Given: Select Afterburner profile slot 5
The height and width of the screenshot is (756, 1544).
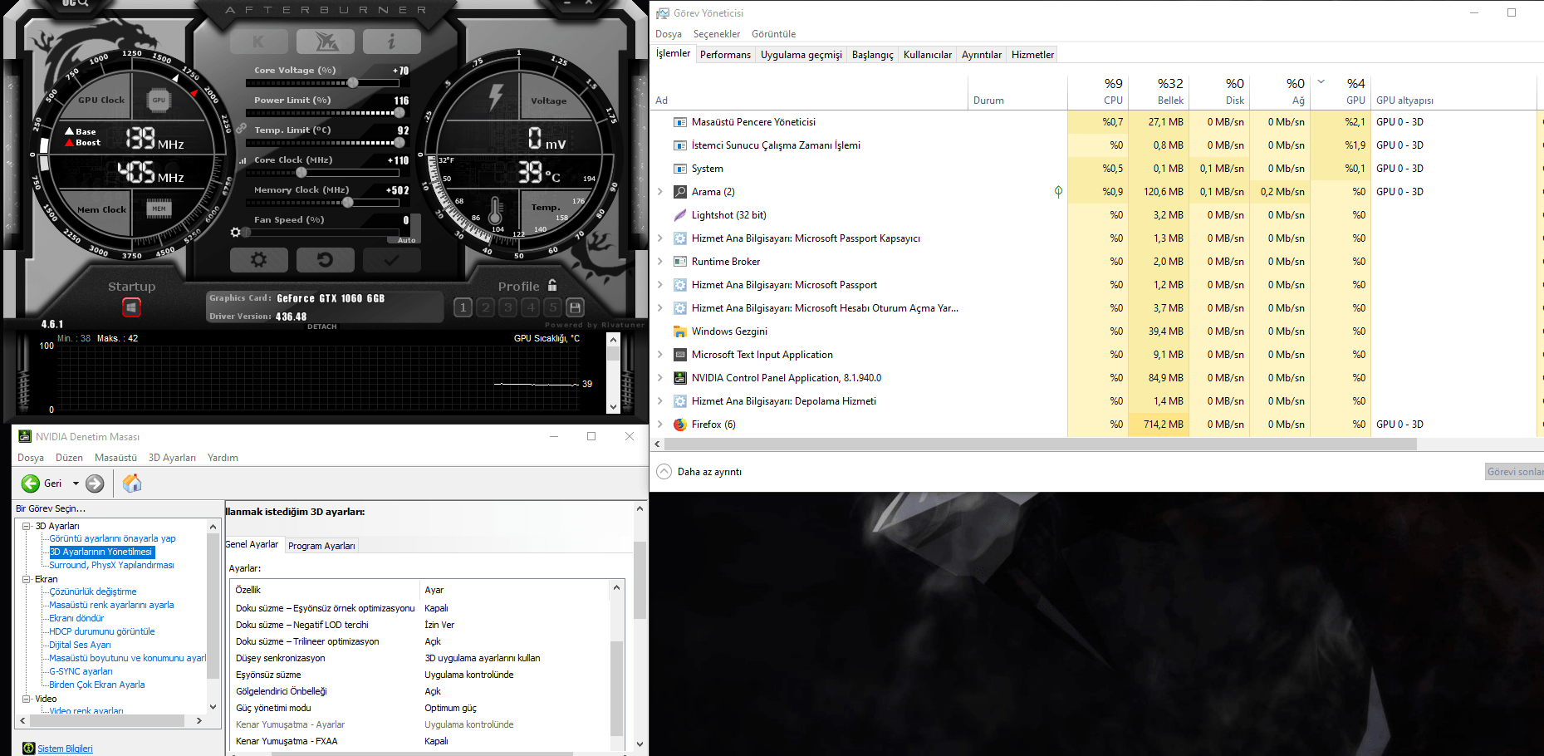Looking at the screenshot, I should (x=553, y=307).
